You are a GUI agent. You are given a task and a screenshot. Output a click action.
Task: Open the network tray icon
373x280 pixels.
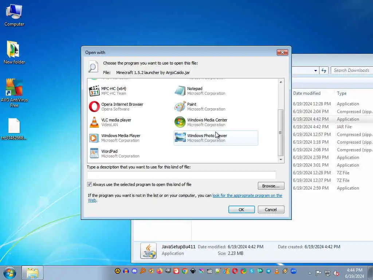pos(327,273)
